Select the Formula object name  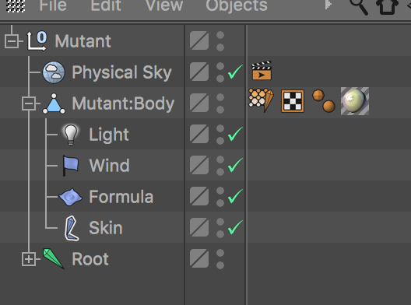pyautogui.click(x=121, y=197)
